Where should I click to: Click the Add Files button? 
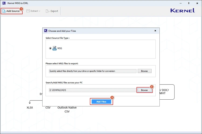coord(101,102)
